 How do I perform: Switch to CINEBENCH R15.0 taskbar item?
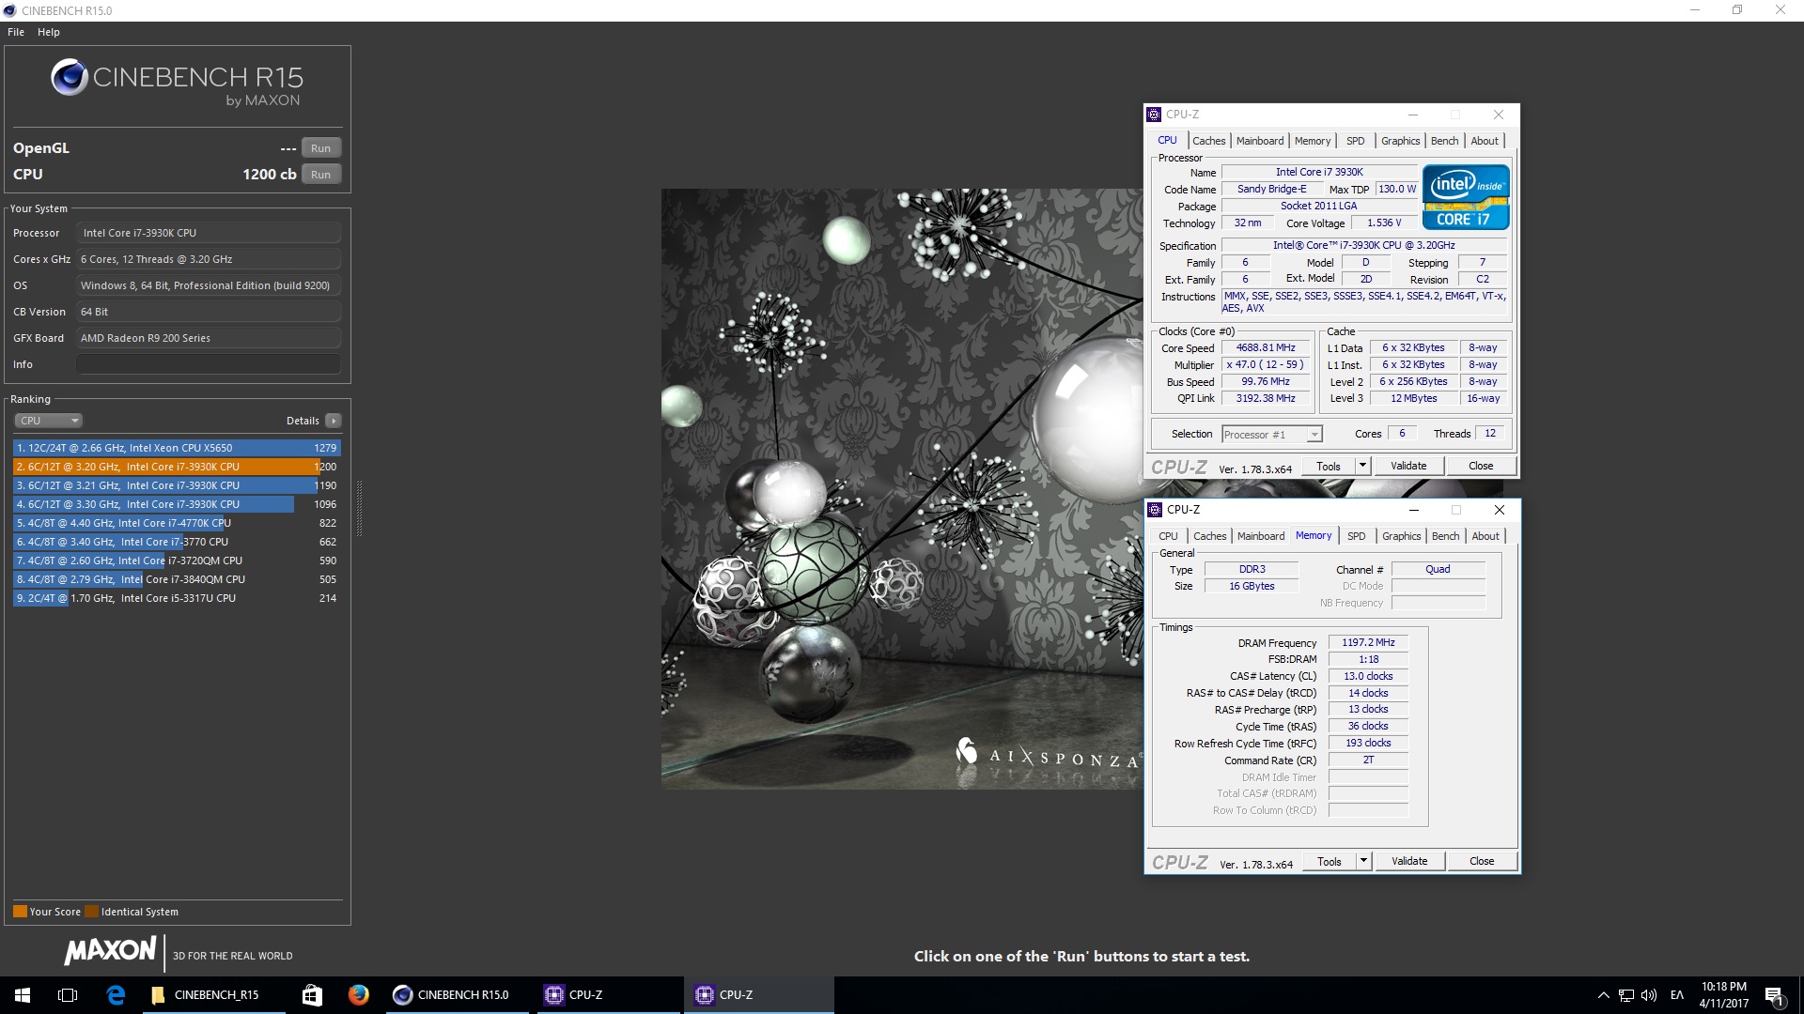tap(459, 994)
